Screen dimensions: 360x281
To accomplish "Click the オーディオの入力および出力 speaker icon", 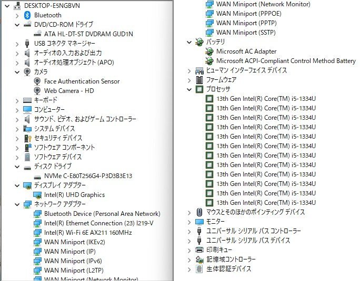I will [27, 53].
